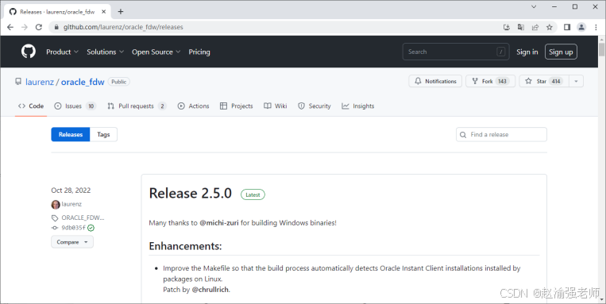Open commit 9db035f link
Image resolution: width=606 pixels, height=304 pixels.
click(73, 228)
